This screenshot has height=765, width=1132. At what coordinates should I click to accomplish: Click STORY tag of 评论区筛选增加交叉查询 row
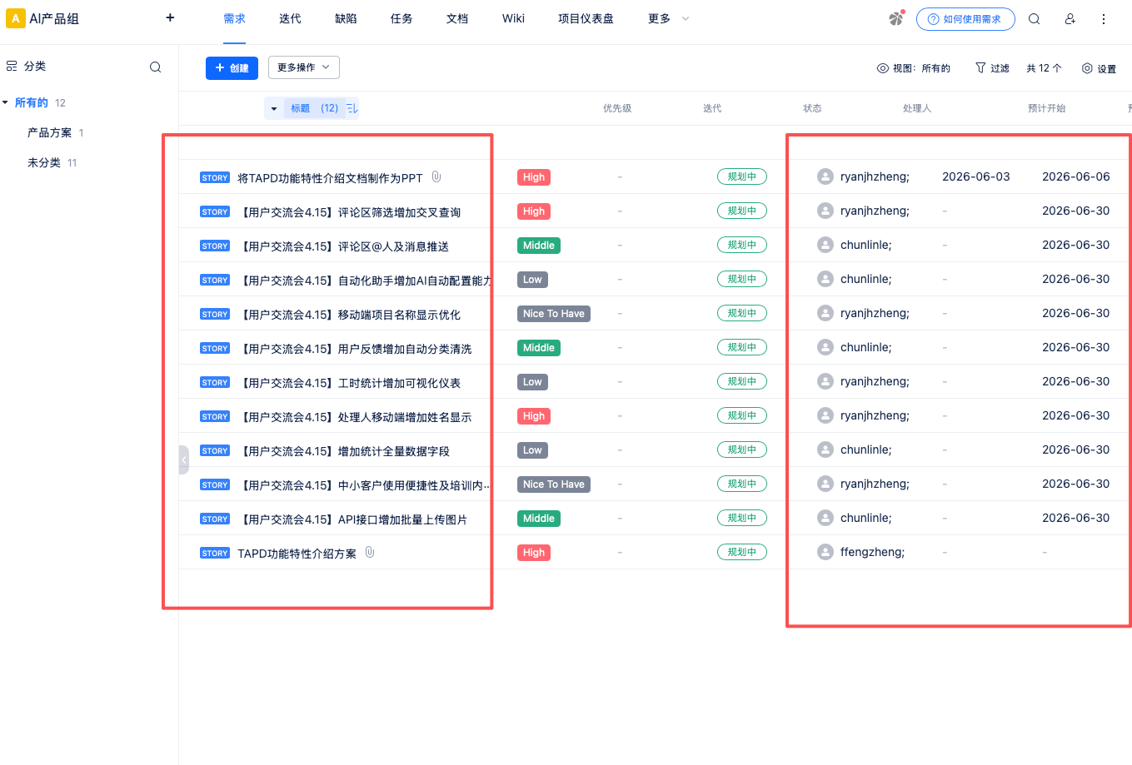point(215,211)
